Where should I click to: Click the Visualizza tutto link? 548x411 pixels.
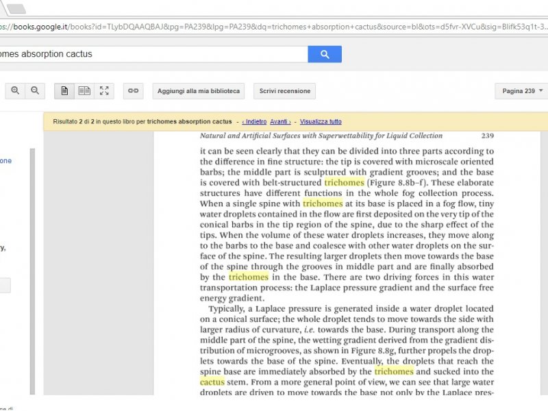321,122
